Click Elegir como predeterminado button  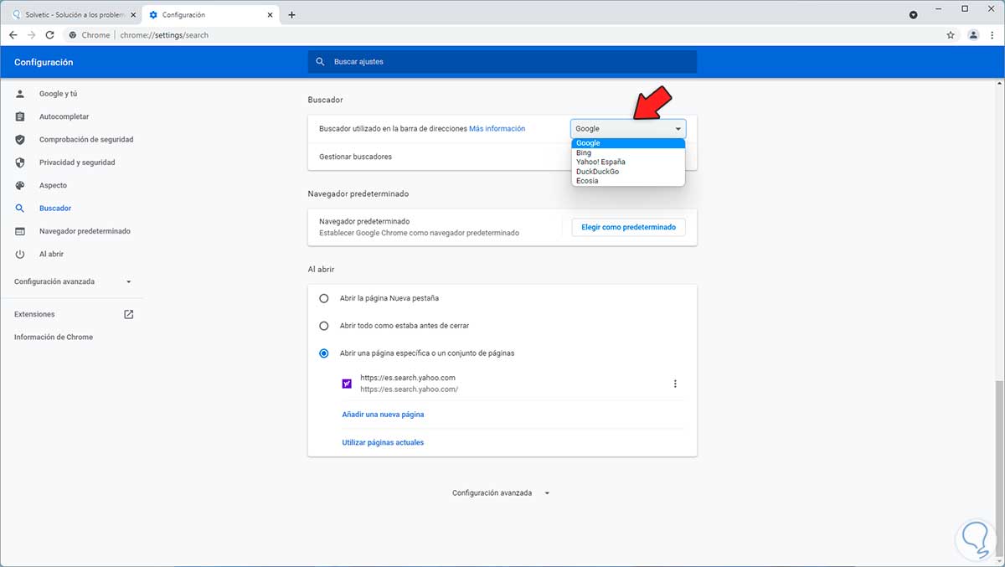[628, 227]
